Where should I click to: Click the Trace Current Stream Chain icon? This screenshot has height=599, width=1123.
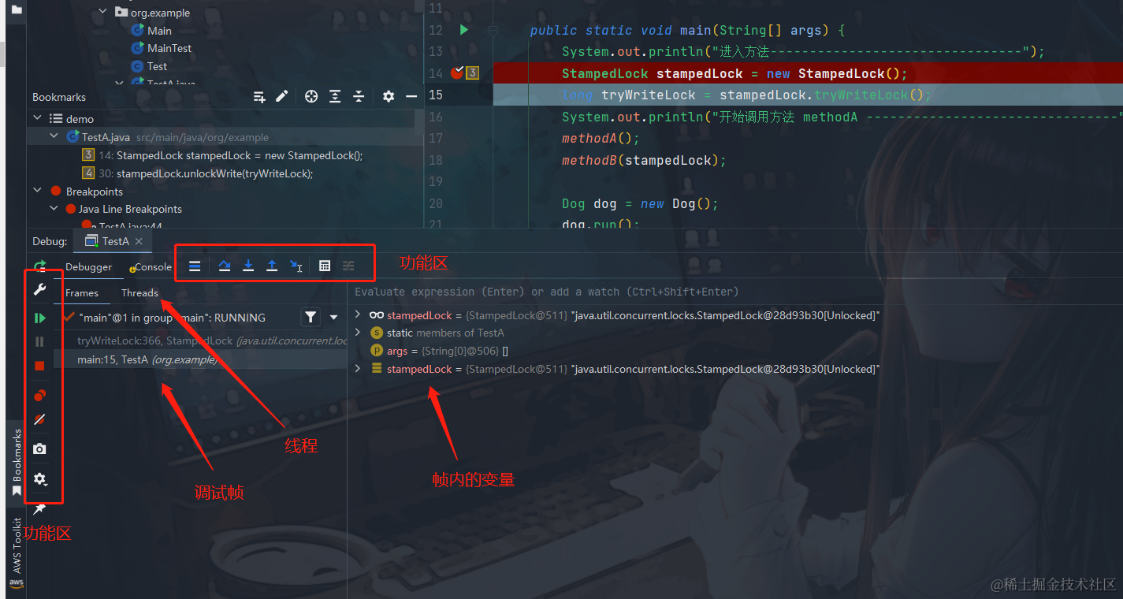pos(348,266)
